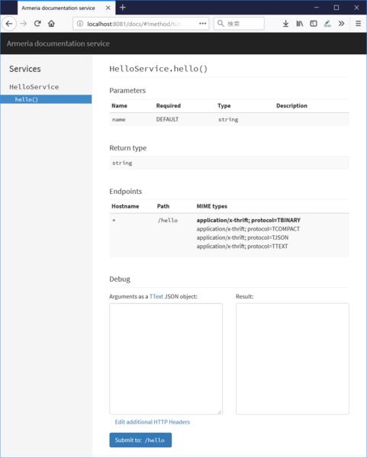Expand more tools with double-chevron icon

(x=341, y=24)
